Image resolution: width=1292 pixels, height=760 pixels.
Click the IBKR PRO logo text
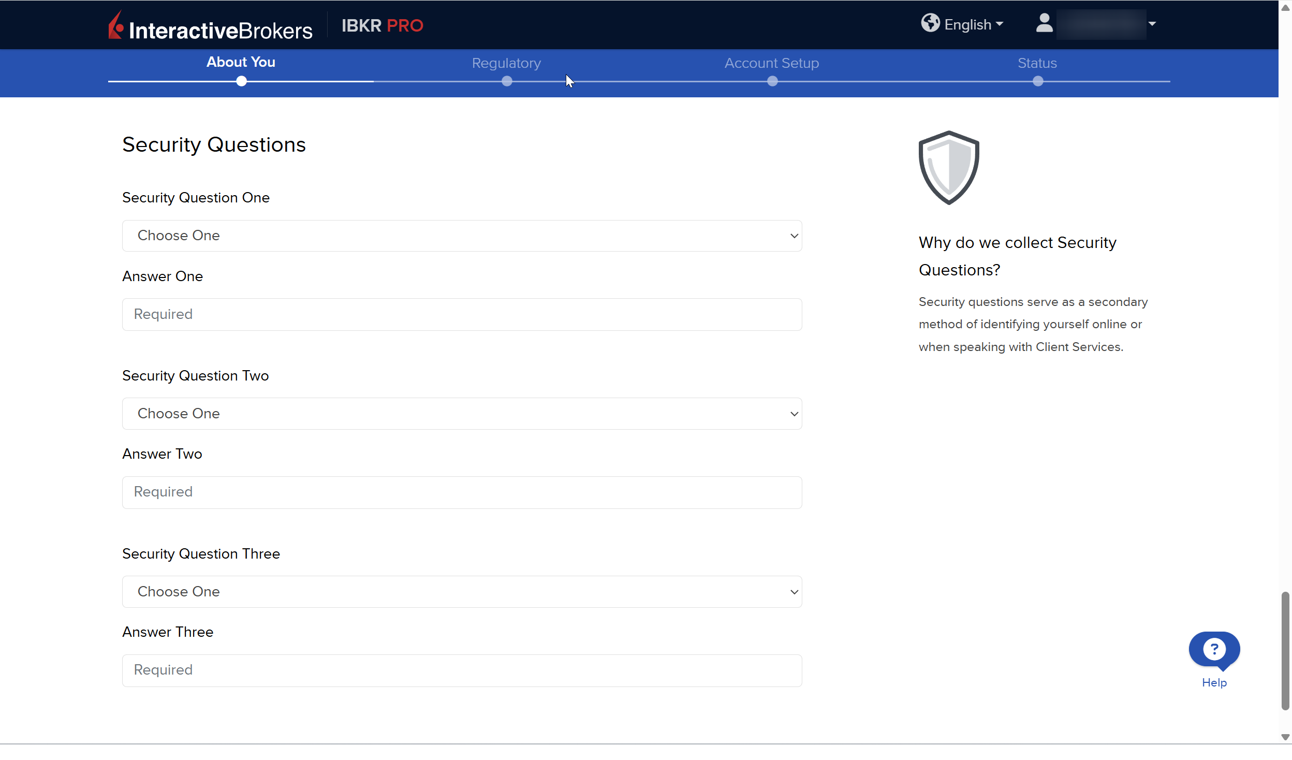[x=382, y=25]
